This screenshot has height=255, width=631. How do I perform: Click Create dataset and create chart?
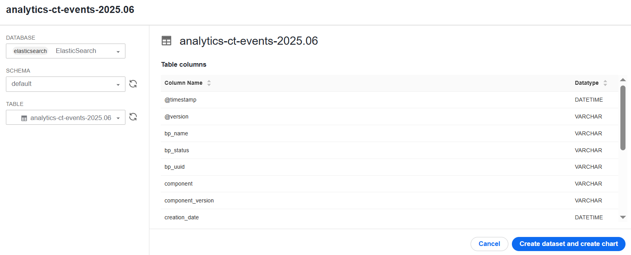pyautogui.click(x=568, y=244)
